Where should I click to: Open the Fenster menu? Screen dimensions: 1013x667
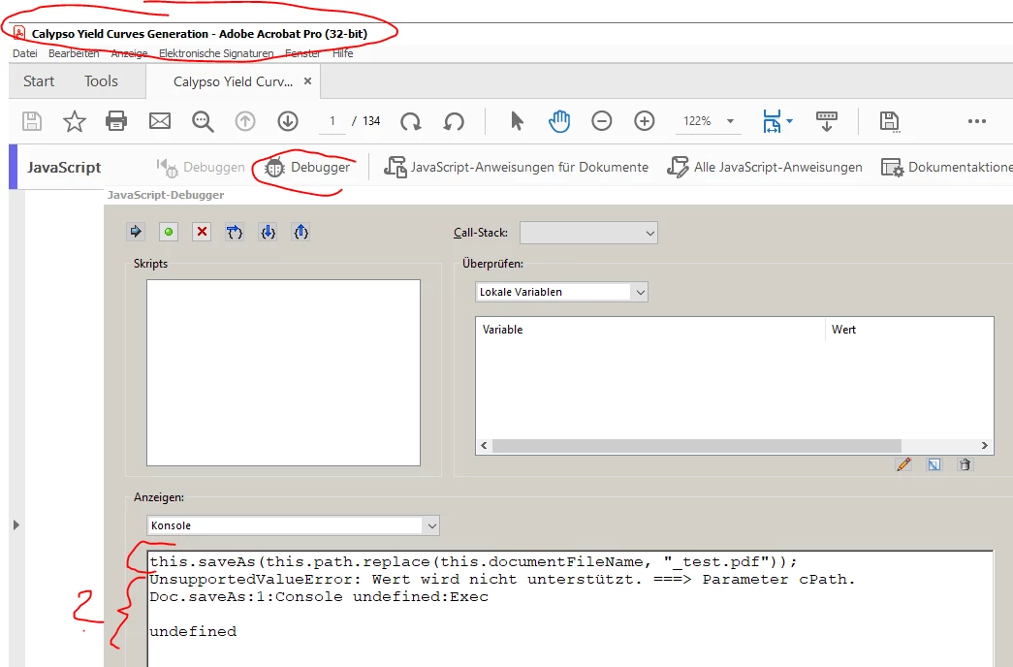coord(302,53)
